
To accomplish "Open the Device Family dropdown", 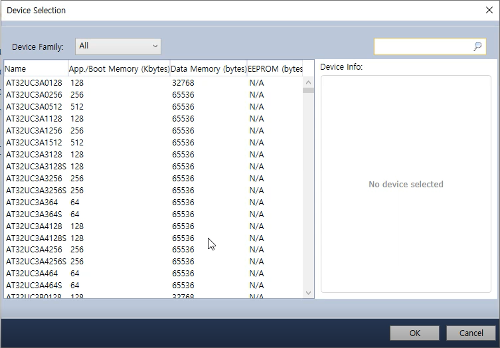I will click(x=118, y=46).
